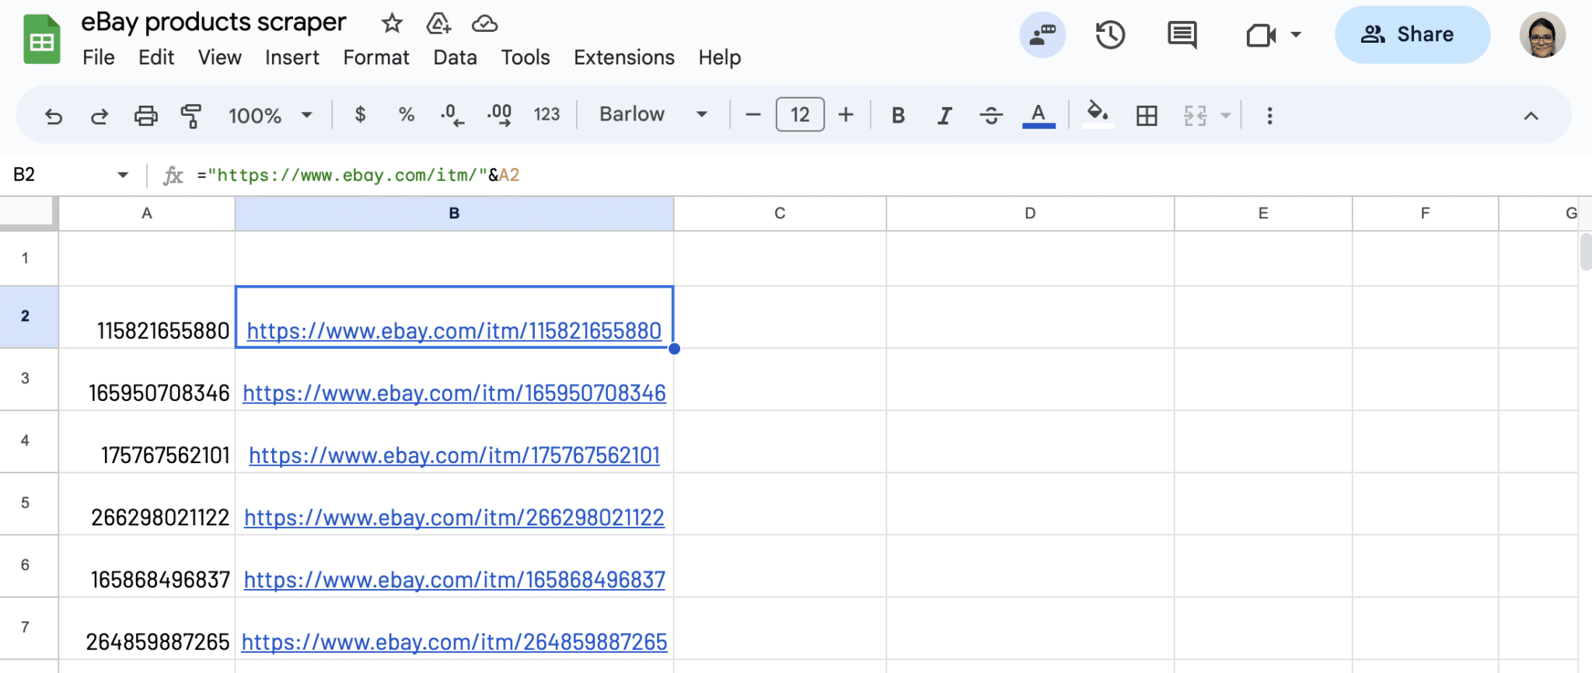Open link ending in 115821655880
This screenshot has width=1592, height=673.
pyautogui.click(x=454, y=331)
